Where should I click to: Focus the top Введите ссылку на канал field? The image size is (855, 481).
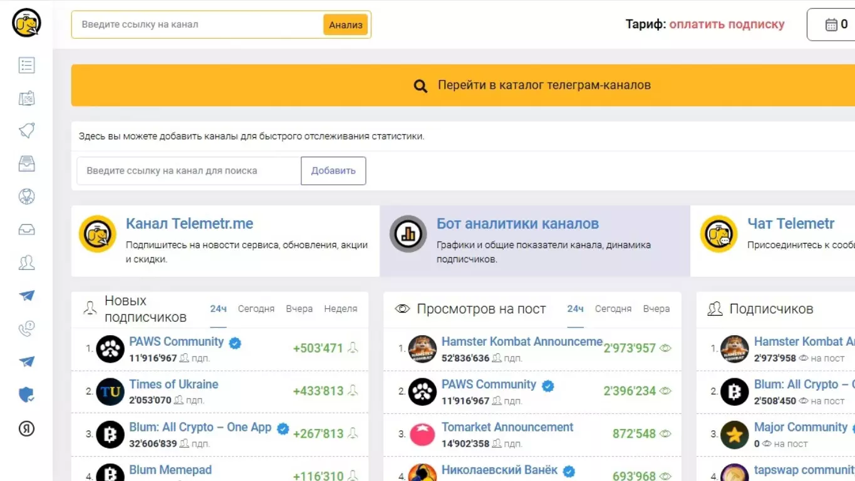(x=197, y=25)
